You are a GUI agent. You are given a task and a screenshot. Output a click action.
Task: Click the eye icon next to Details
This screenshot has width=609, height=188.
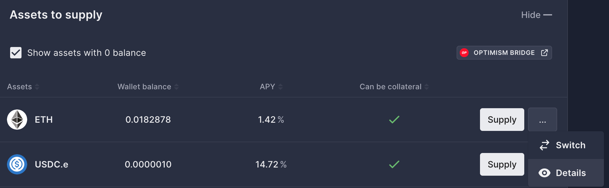[544, 173]
